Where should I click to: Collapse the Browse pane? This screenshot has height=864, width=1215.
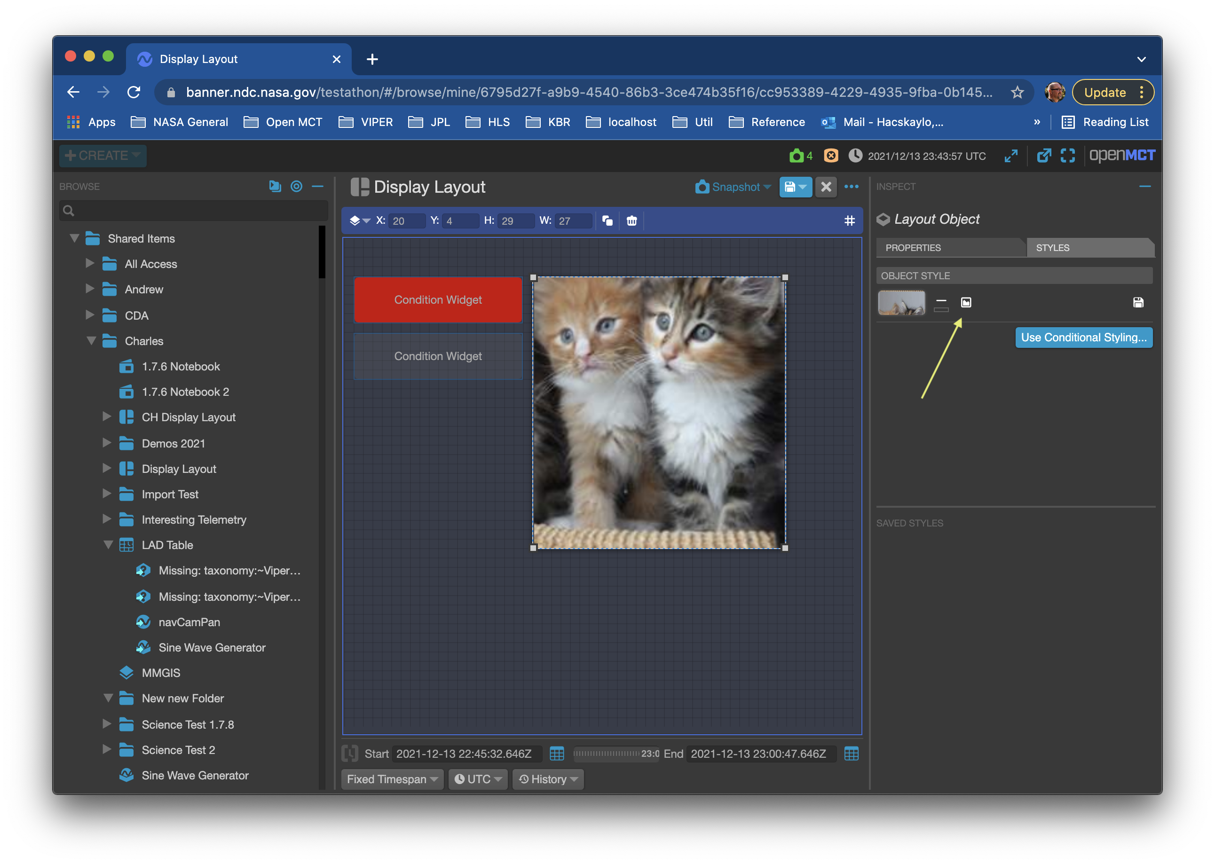(x=318, y=186)
